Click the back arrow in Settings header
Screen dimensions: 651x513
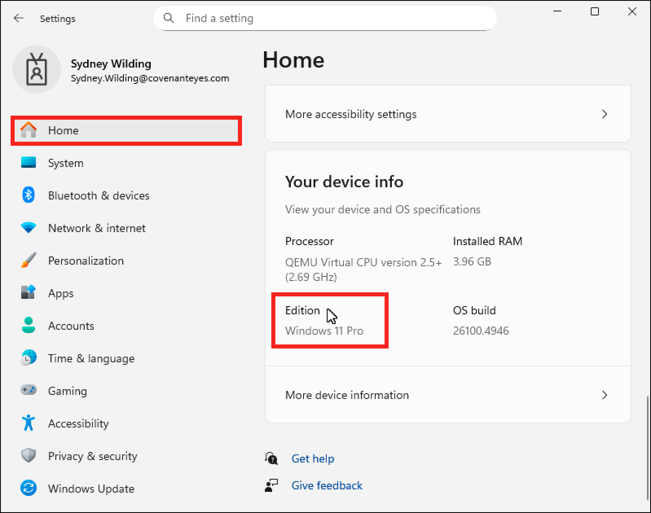pos(18,18)
